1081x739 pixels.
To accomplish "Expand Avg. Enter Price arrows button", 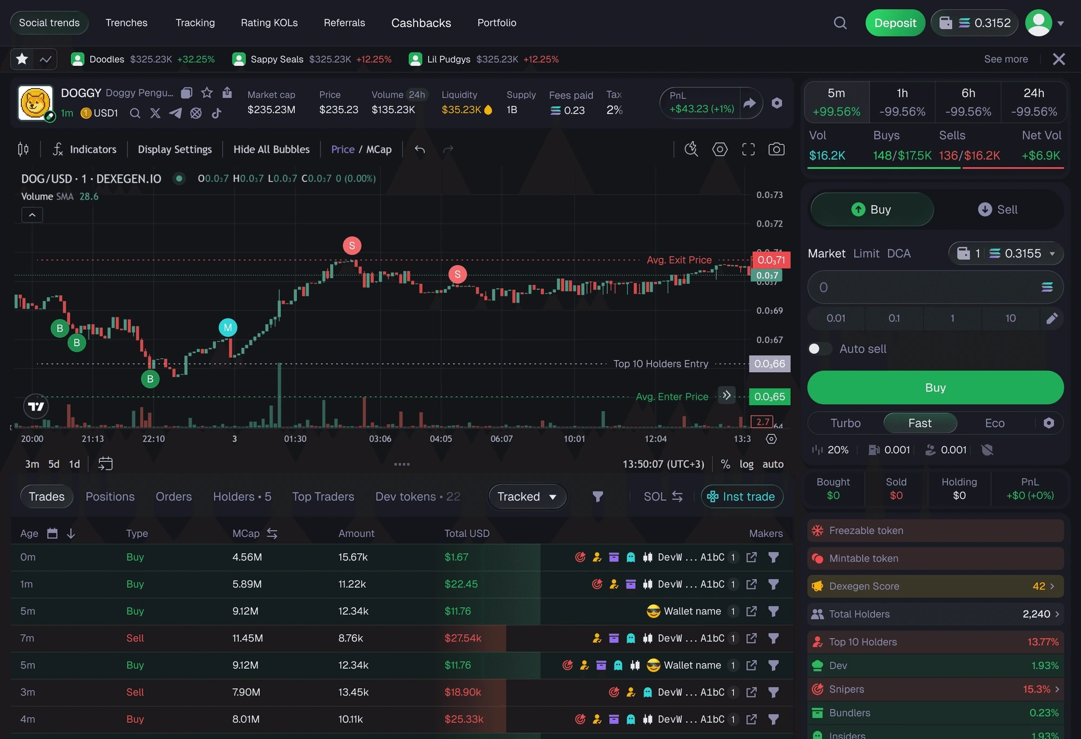I will point(727,395).
